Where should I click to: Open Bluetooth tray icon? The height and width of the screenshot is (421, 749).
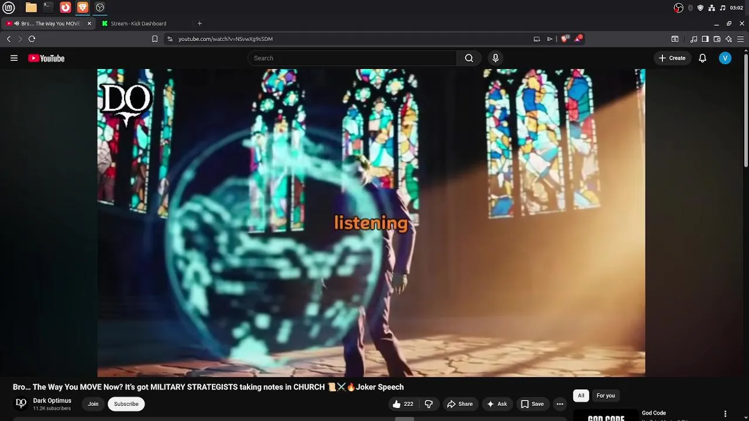(690, 8)
